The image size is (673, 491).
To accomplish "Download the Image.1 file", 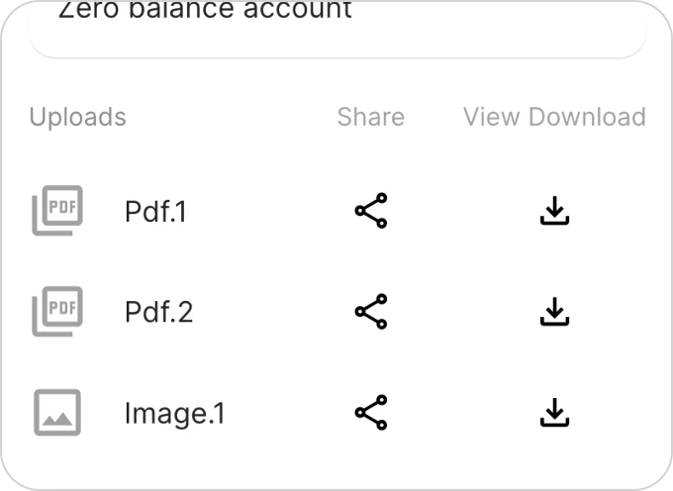I will coord(554,413).
